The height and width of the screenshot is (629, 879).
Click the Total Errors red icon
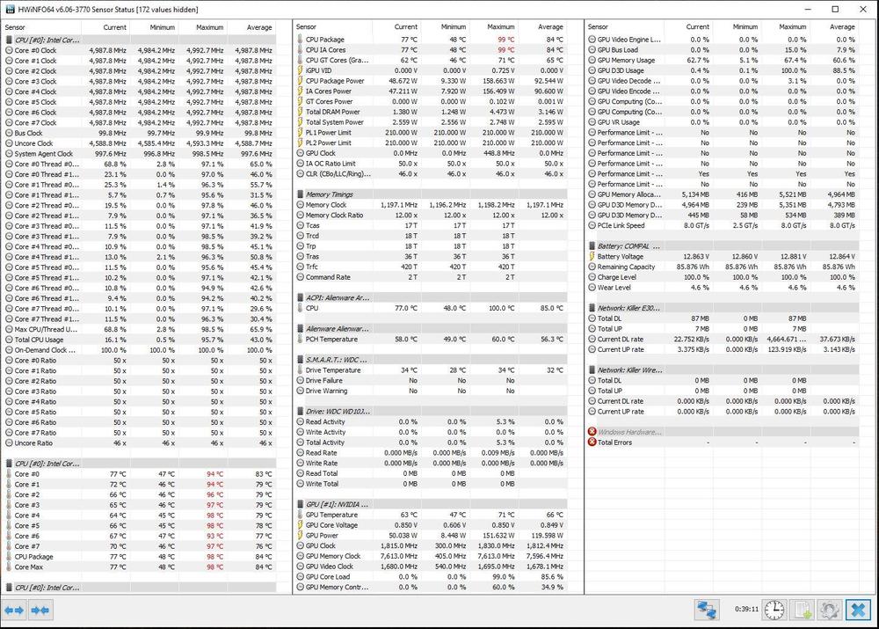[592, 442]
